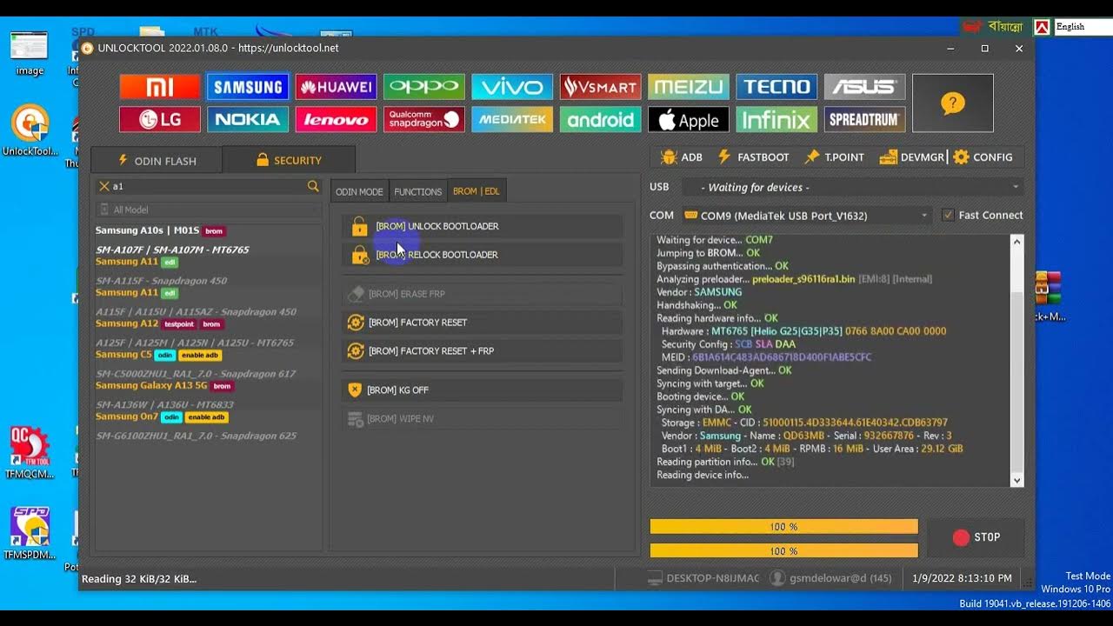Image resolution: width=1113 pixels, height=626 pixels.
Task: Select the Tecno brand logo
Action: (776, 87)
